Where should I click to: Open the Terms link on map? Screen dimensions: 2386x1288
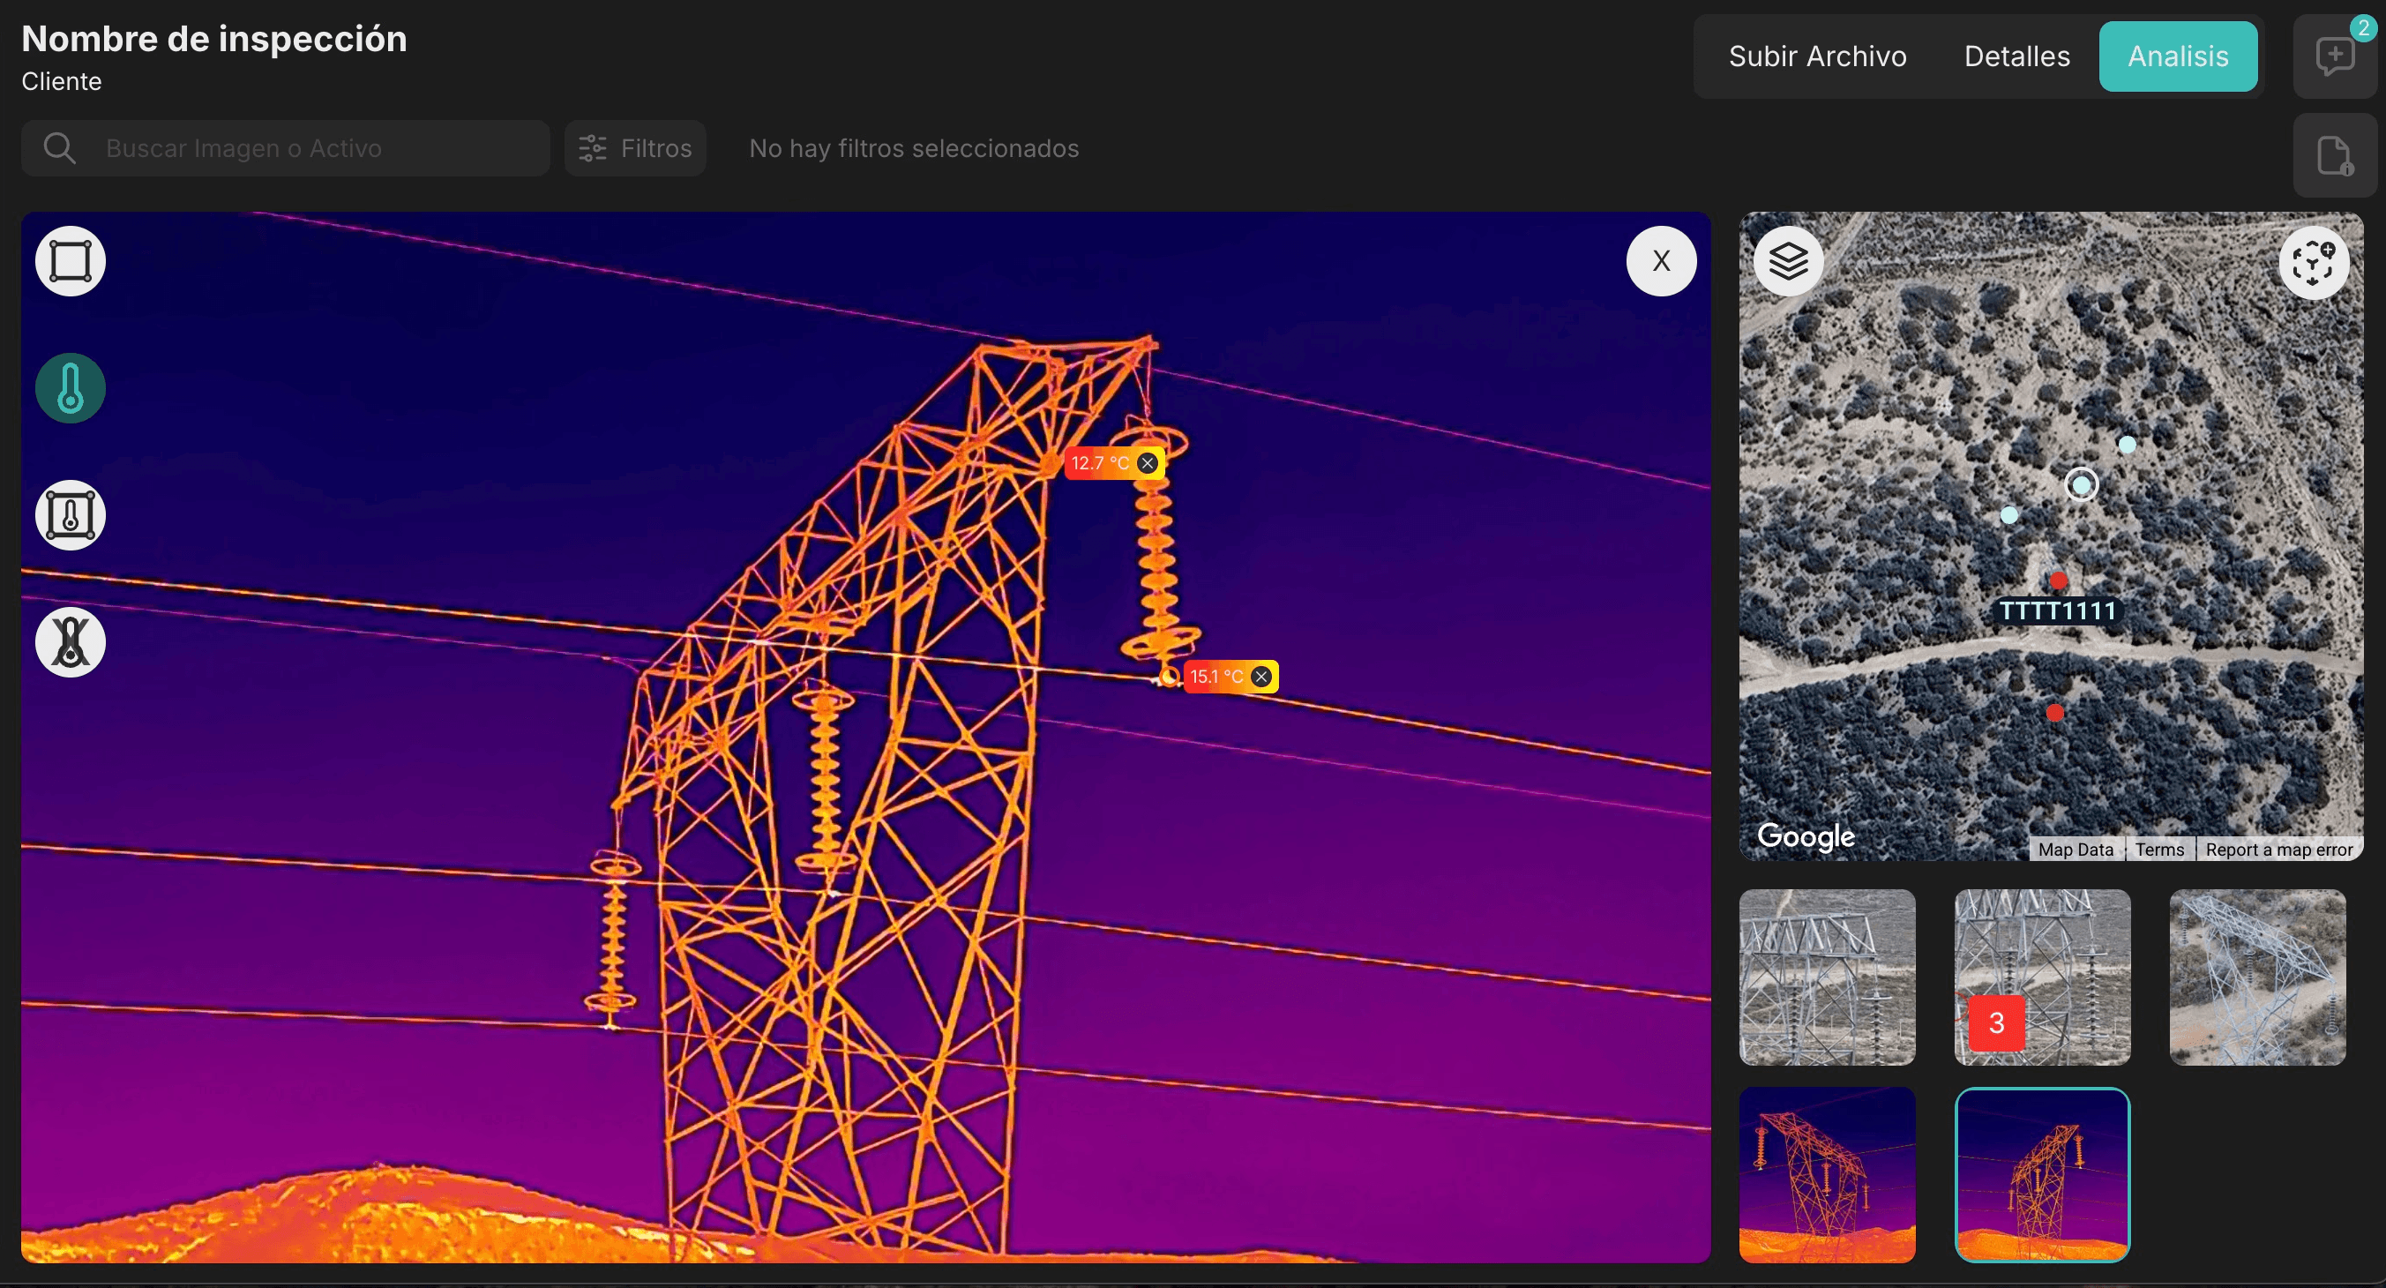pyautogui.click(x=2159, y=849)
